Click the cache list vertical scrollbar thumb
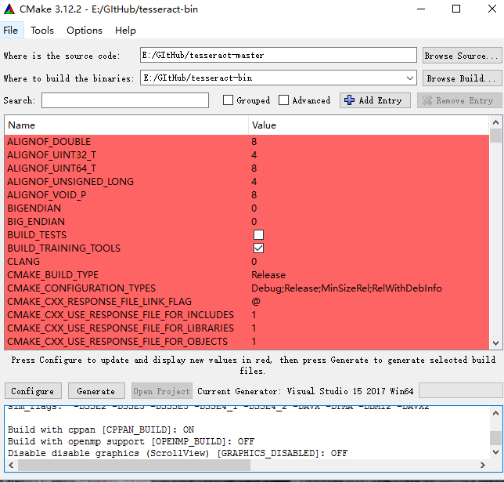This screenshot has height=482, width=504. point(495,136)
